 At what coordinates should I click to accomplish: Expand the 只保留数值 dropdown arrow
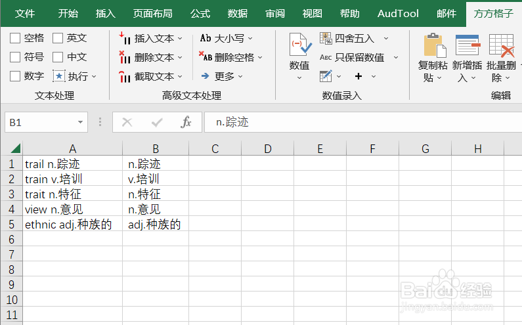point(396,58)
